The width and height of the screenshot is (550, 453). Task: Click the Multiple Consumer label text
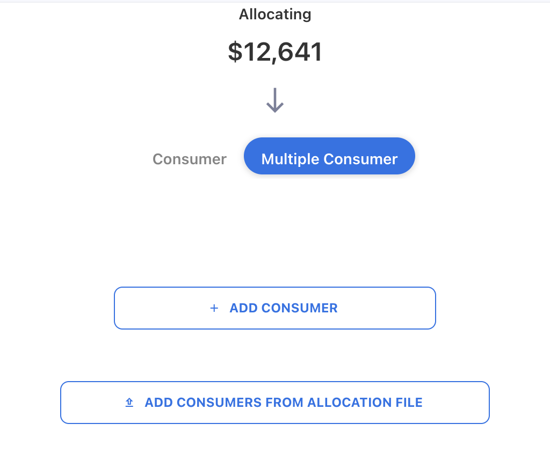point(329,159)
